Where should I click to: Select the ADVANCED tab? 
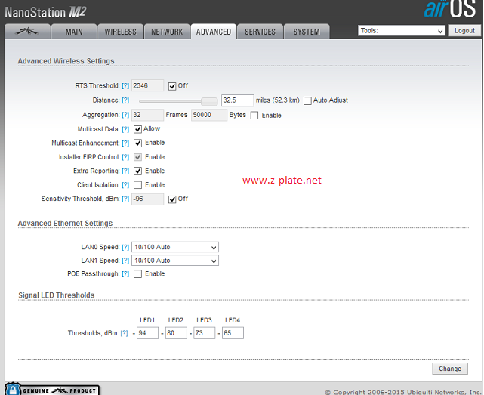(x=214, y=32)
